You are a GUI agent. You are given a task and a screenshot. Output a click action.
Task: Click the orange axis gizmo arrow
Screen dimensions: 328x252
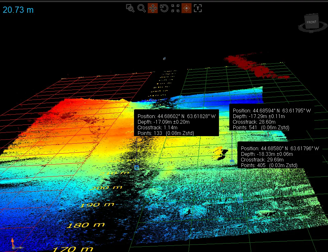12,241
